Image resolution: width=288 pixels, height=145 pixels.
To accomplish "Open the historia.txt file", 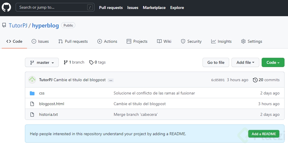I will point(48,114).
